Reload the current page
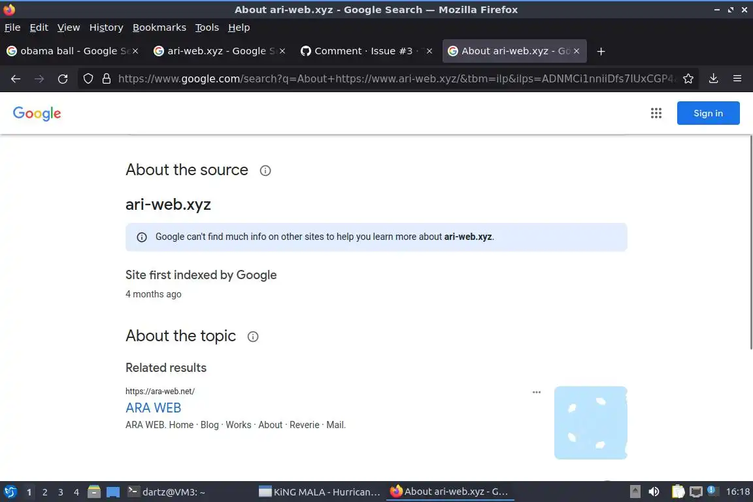 click(x=63, y=79)
